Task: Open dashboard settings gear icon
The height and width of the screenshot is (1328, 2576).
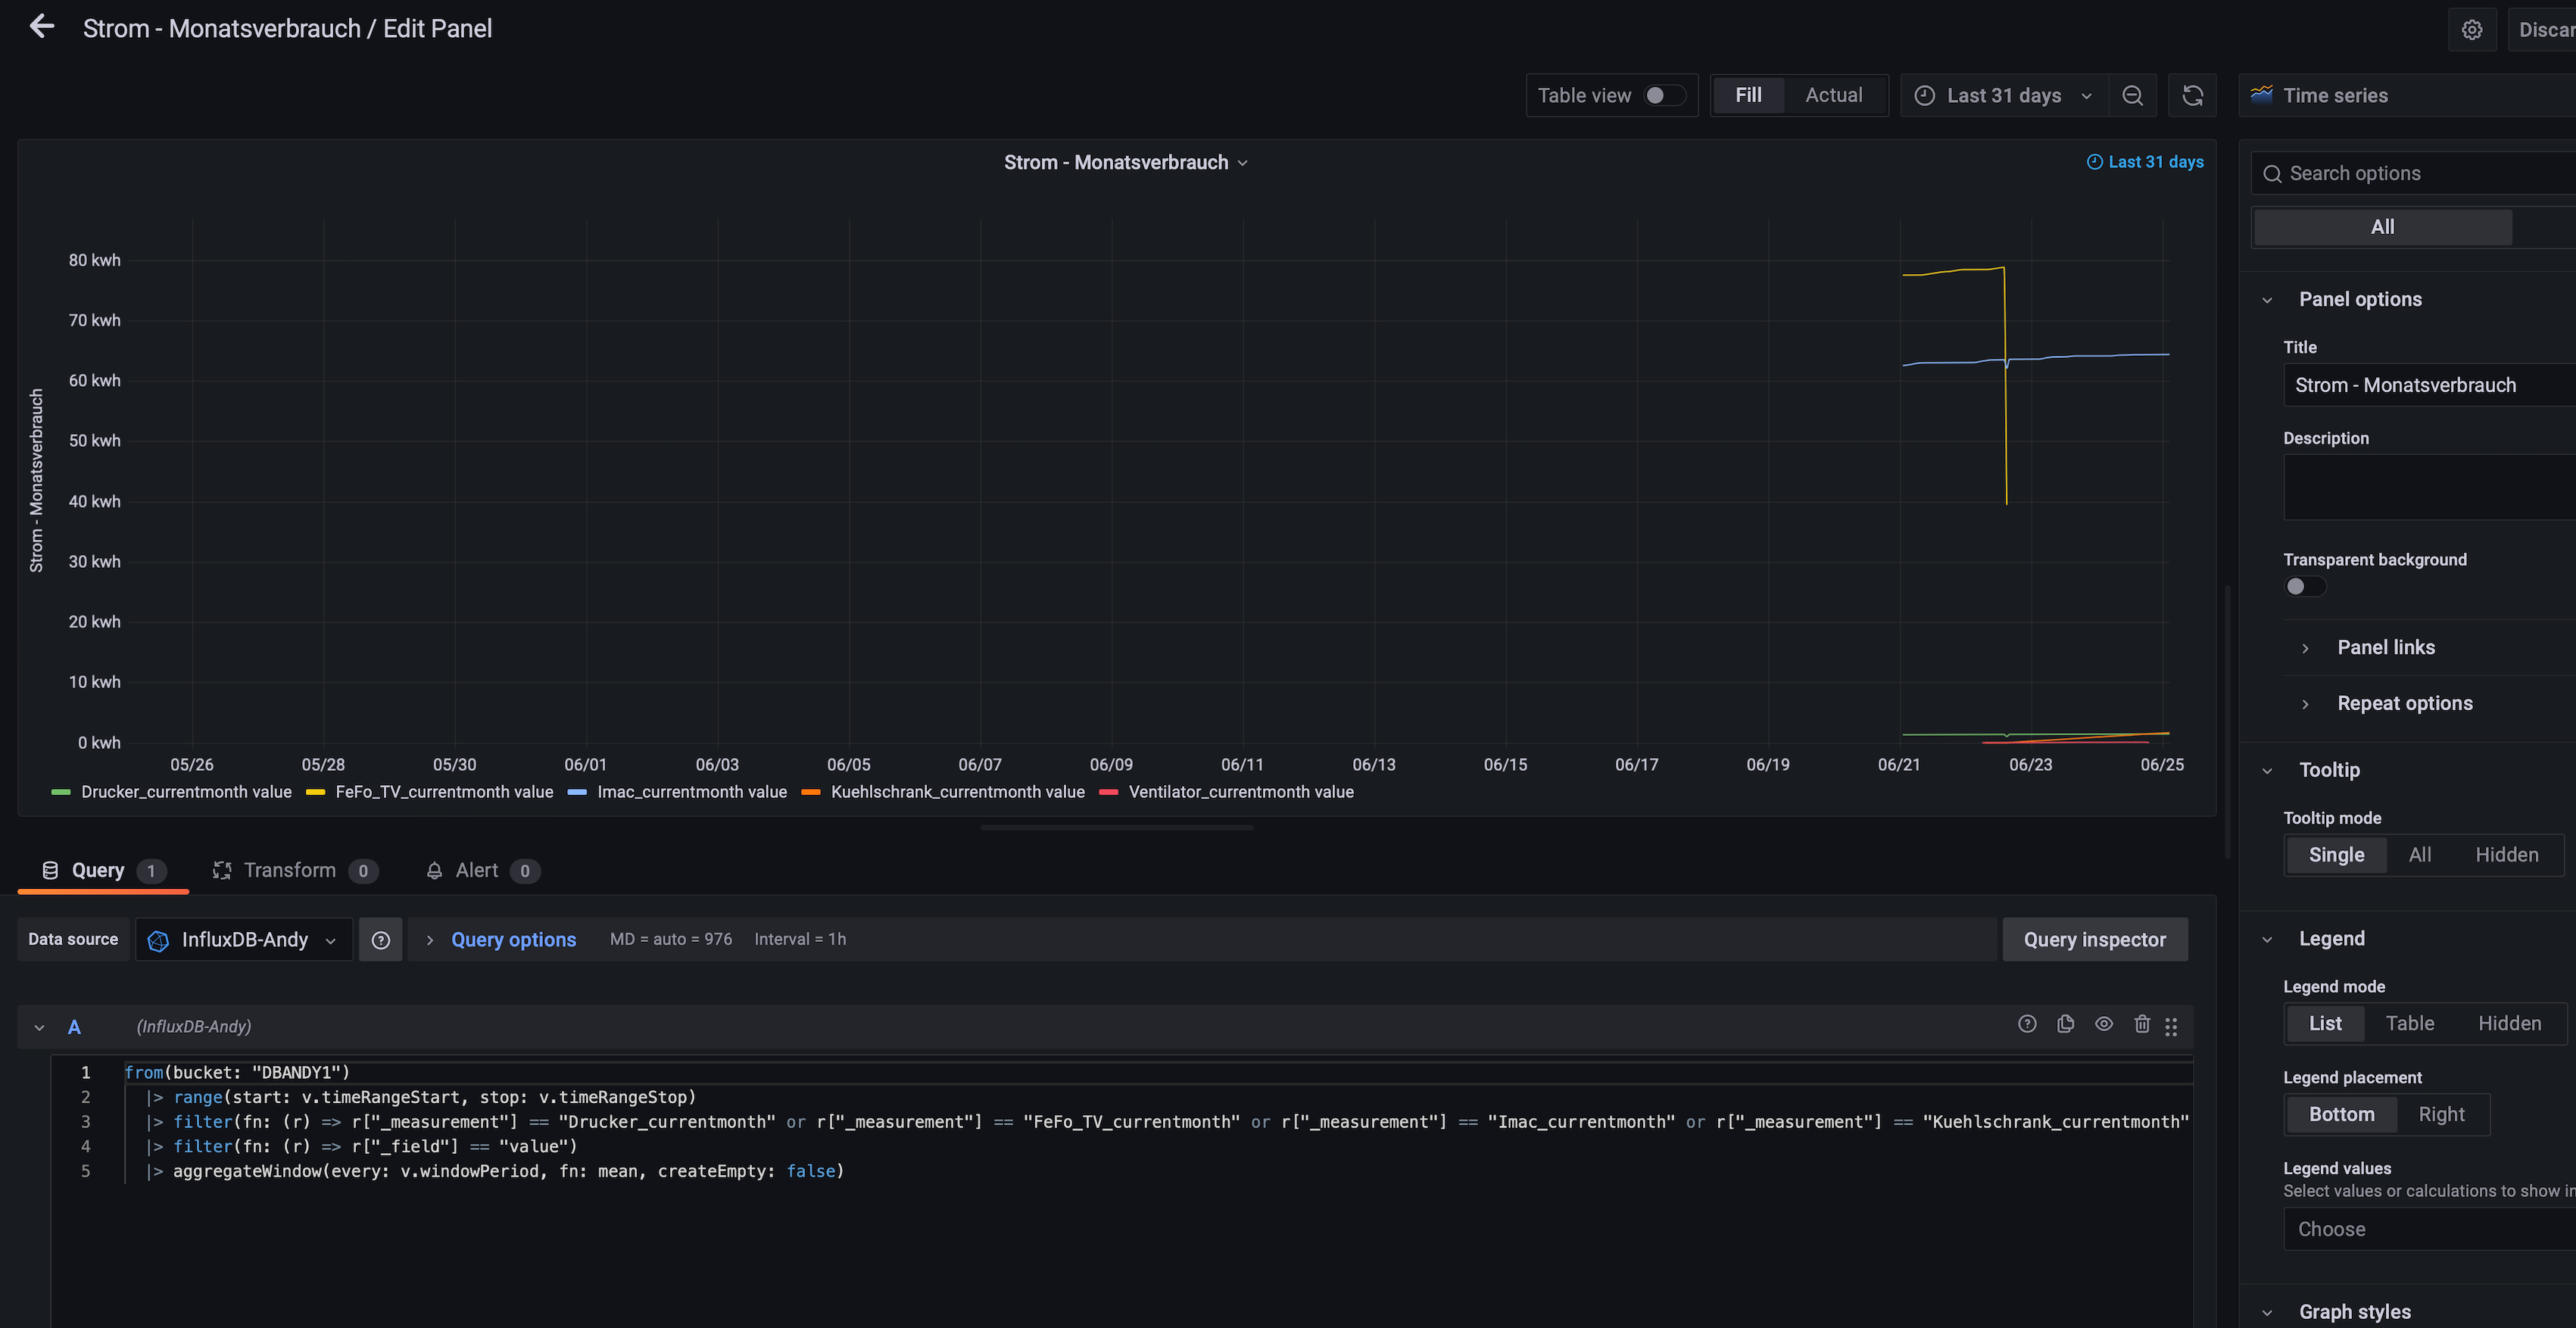Action: (2471, 29)
